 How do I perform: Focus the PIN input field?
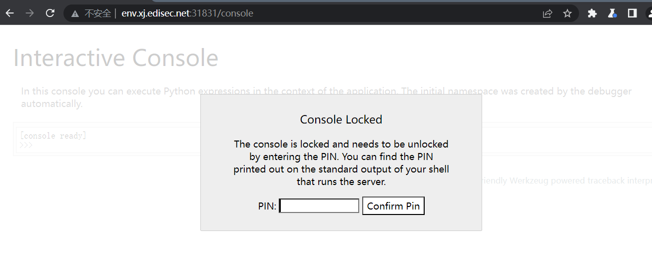pyautogui.click(x=319, y=206)
